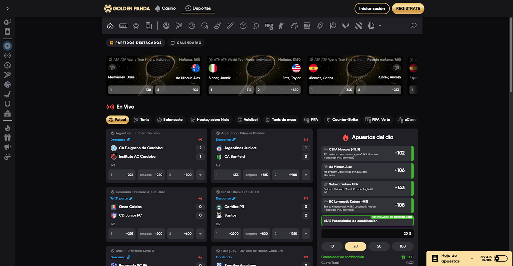Expand the left sidebar with the chevron
Image resolution: width=513 pixels, height=266 pixels.
coord(7,9)
